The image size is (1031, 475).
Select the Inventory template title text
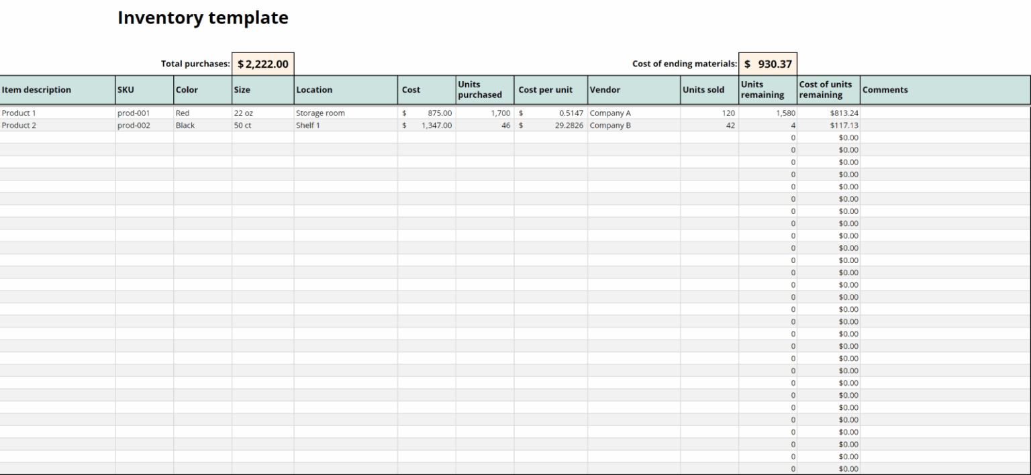pyautogui.click(x=203, y=18)
